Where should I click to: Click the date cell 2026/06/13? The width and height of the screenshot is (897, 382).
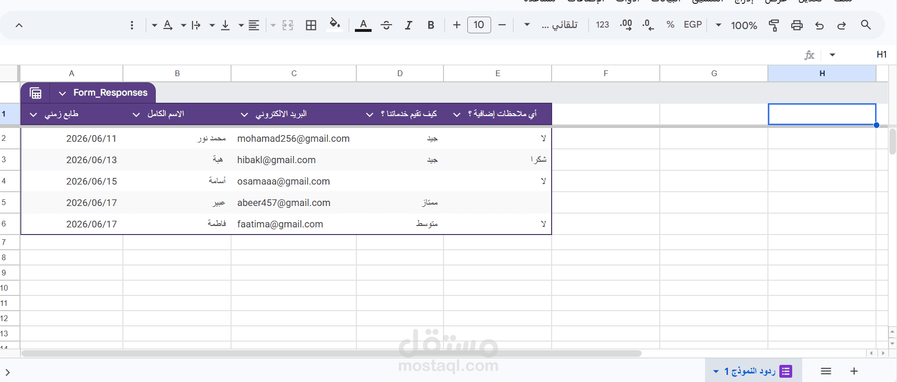[72, 160]
